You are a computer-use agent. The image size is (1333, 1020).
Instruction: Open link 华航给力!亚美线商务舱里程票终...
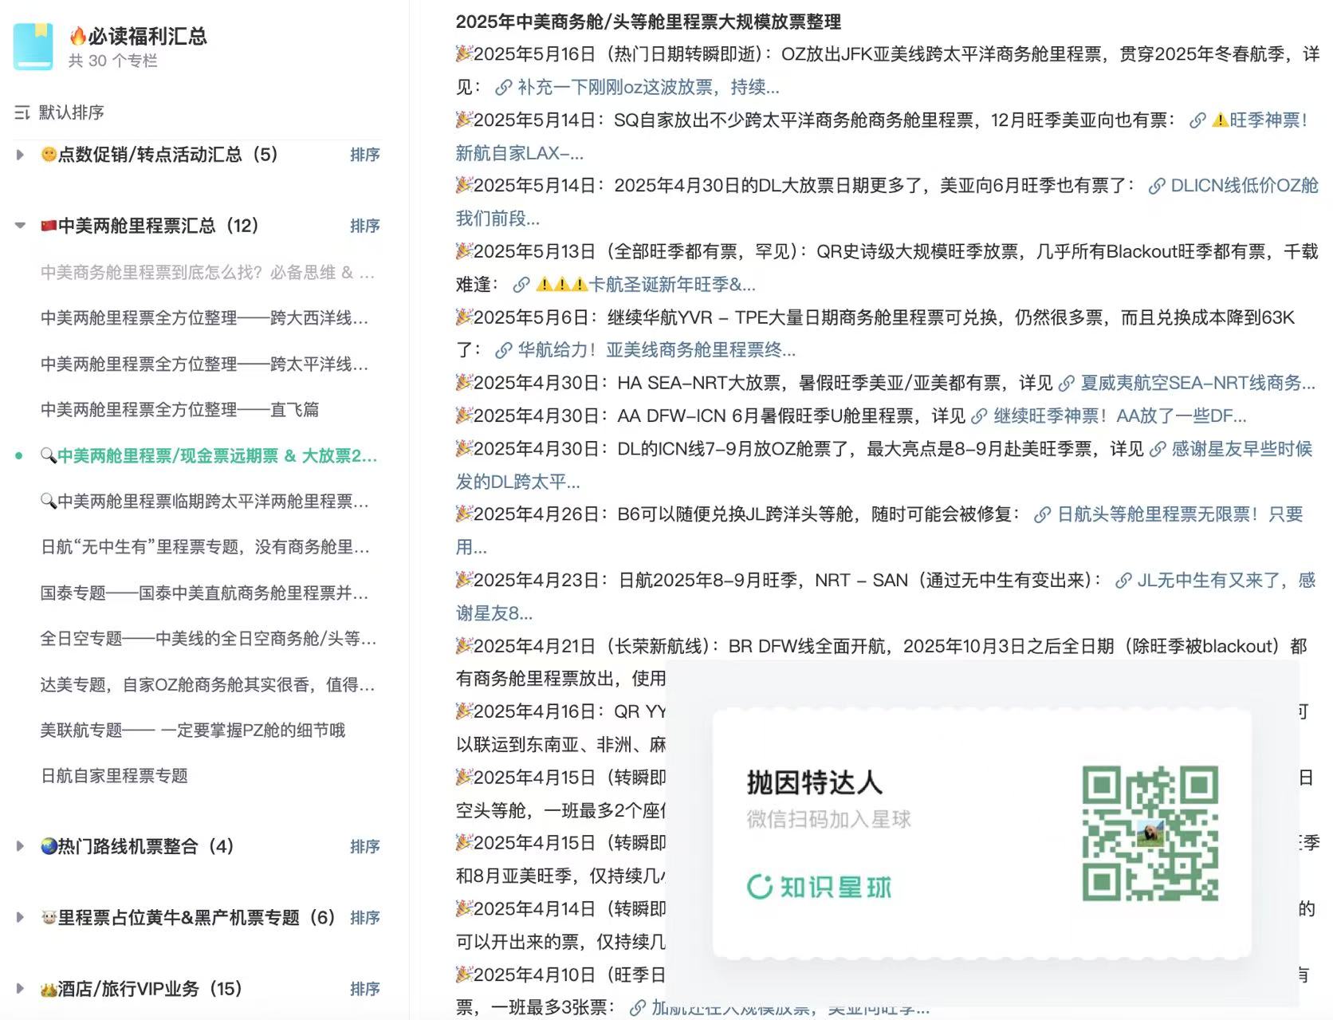[x=656, y=350]
